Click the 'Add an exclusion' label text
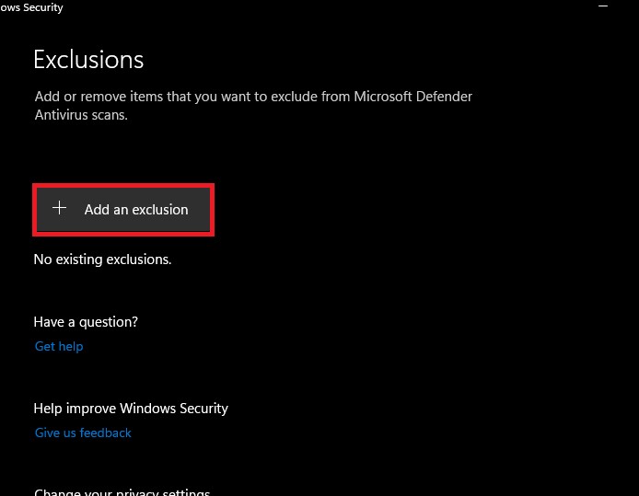Screen dimensions: 639x496 (136, 210)
